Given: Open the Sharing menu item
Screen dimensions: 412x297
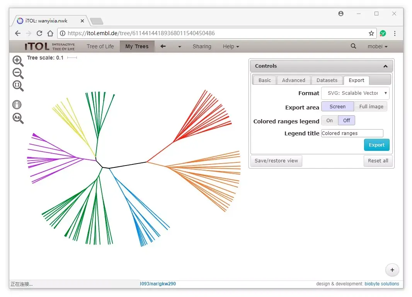Looking at the screenshot, I should (202, 46).
